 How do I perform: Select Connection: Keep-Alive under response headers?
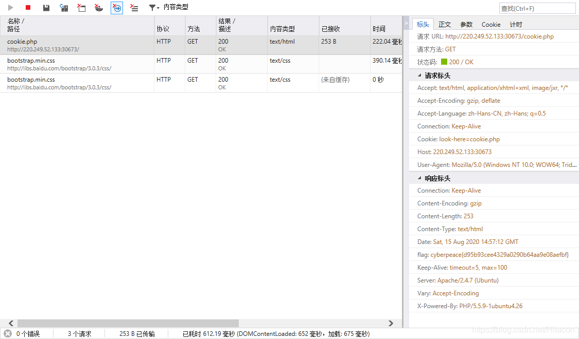click(x=494, y=191)
